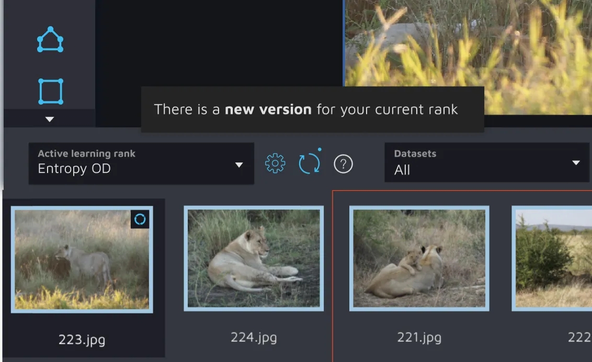Select the resting lioness thumbnail above 224.jpg
592x362 pixels.
click(x=254, y=258)
